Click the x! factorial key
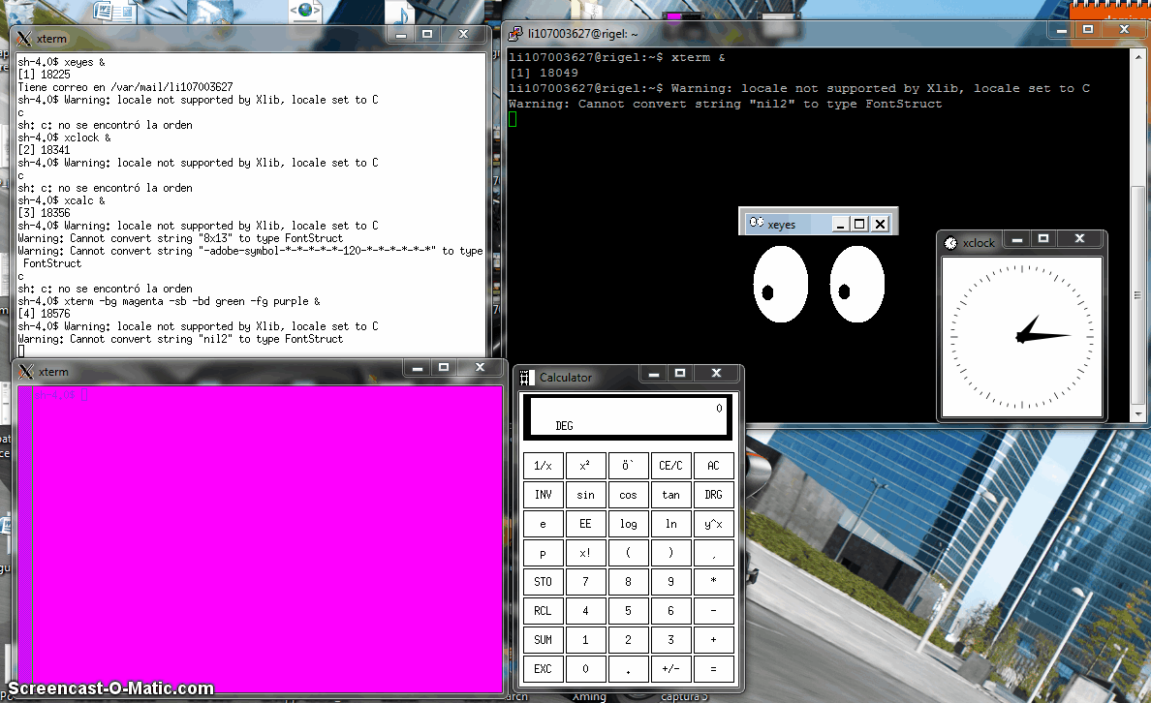This screenshot has width=1151, height=703. [x=585, y=553]
